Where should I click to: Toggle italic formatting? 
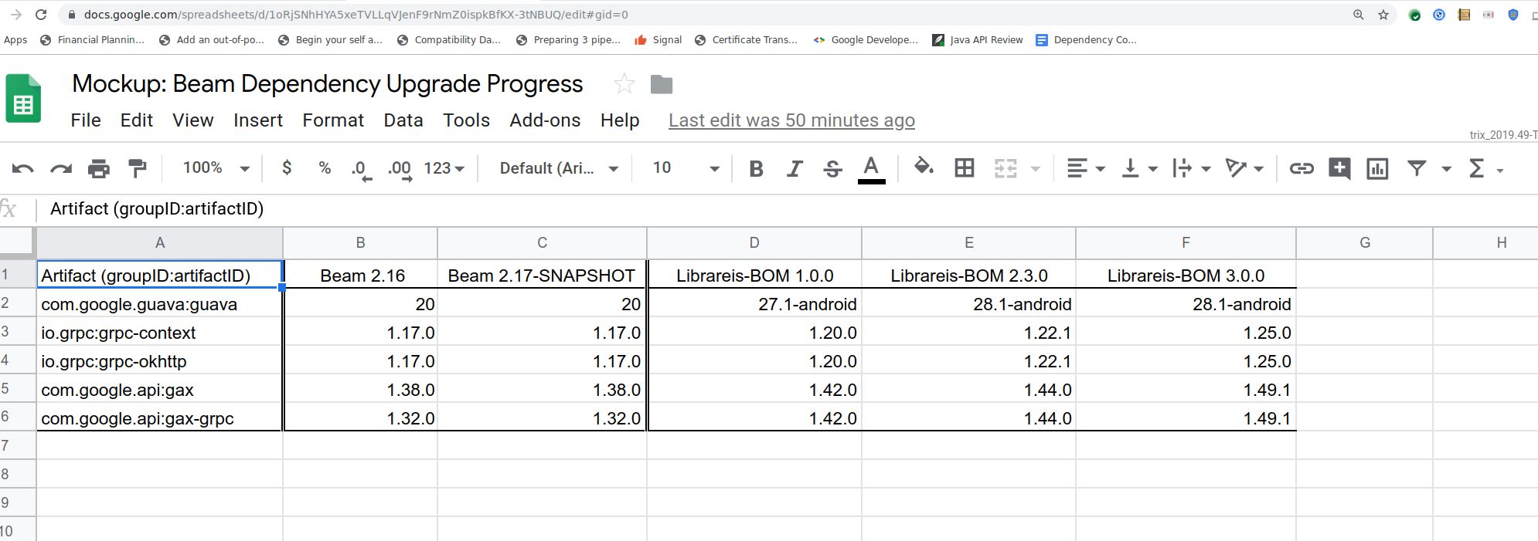click(x=795, y=168)
